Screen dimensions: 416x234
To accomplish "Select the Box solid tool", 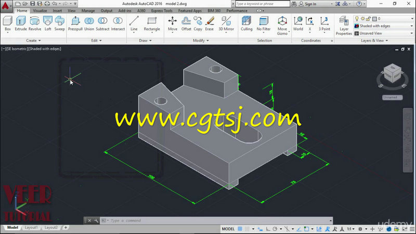I will point(8,23).
